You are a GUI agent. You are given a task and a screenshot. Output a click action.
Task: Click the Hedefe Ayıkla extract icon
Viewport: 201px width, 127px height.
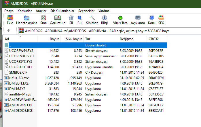coord(27,18)
